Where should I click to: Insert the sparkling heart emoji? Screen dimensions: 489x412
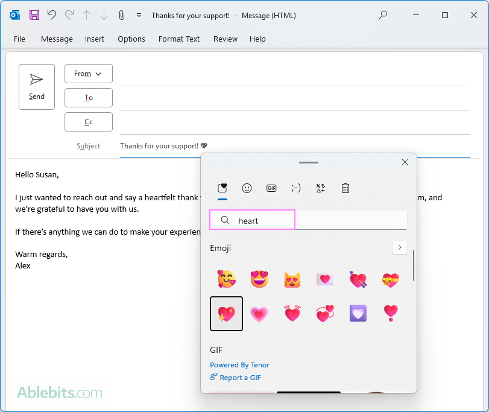pos(226,314)
